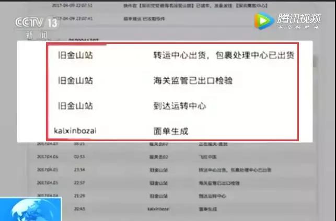Click the 2017-04-09 22:07:41 timestamp

click(72, 19)
